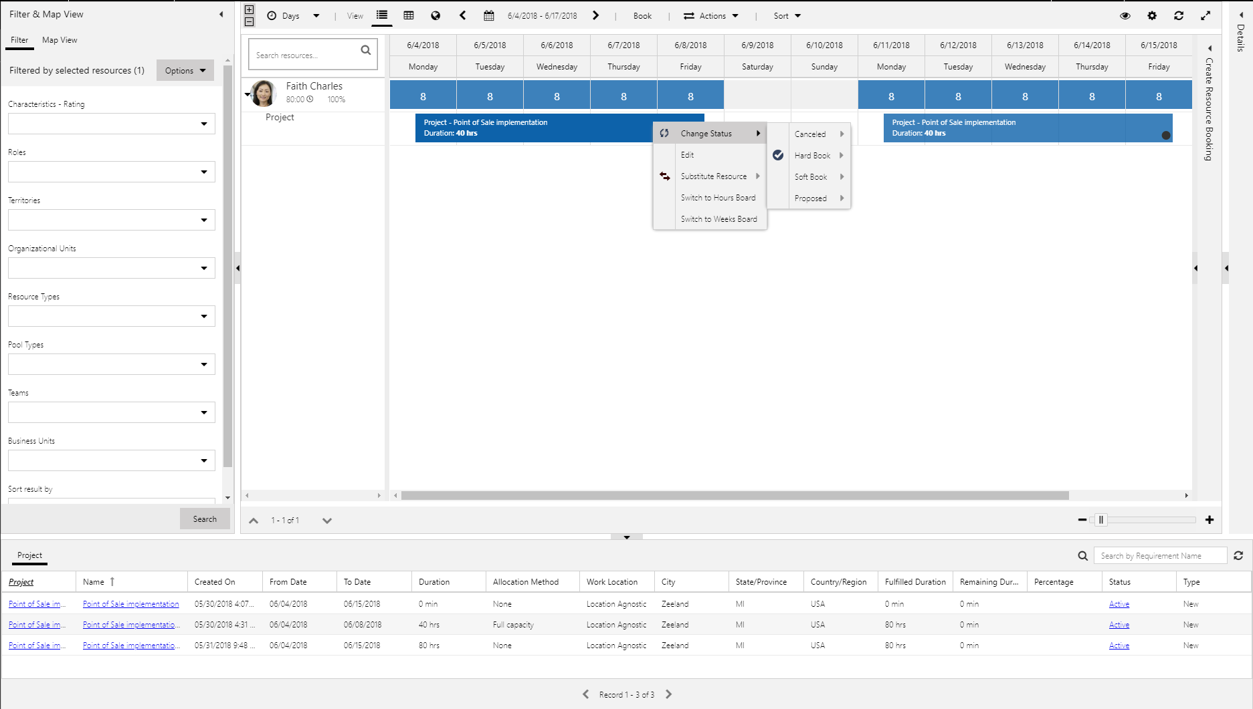
Task: Open the globe map view icon
Action: tap(436, 15)
